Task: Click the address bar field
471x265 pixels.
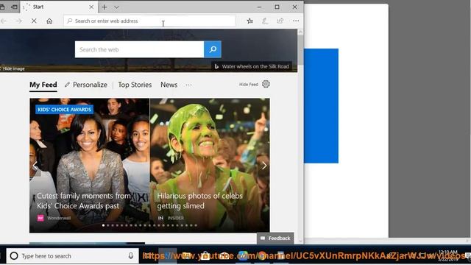Action: (149, 21)
